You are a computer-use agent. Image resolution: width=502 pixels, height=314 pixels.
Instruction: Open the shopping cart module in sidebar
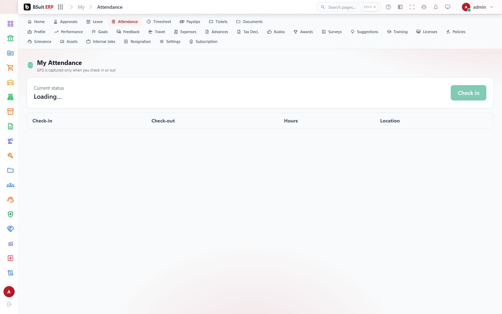click(10, 68)
